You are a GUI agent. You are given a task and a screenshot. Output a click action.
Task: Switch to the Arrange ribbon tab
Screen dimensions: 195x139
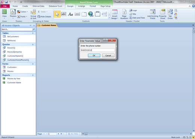click(81, 6)
